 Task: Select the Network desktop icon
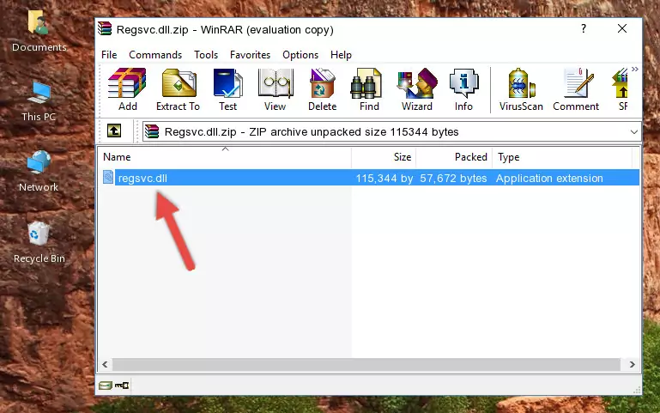pyautogui.click(x=39, y=172)
